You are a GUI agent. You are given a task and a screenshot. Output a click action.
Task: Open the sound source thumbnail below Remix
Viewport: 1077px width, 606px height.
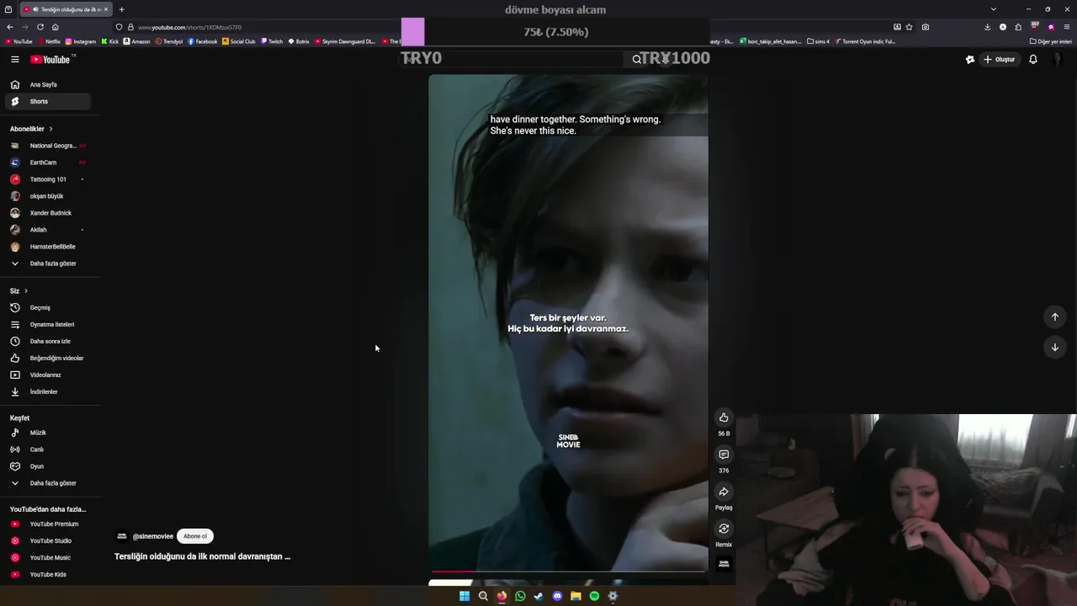point(724,563)
